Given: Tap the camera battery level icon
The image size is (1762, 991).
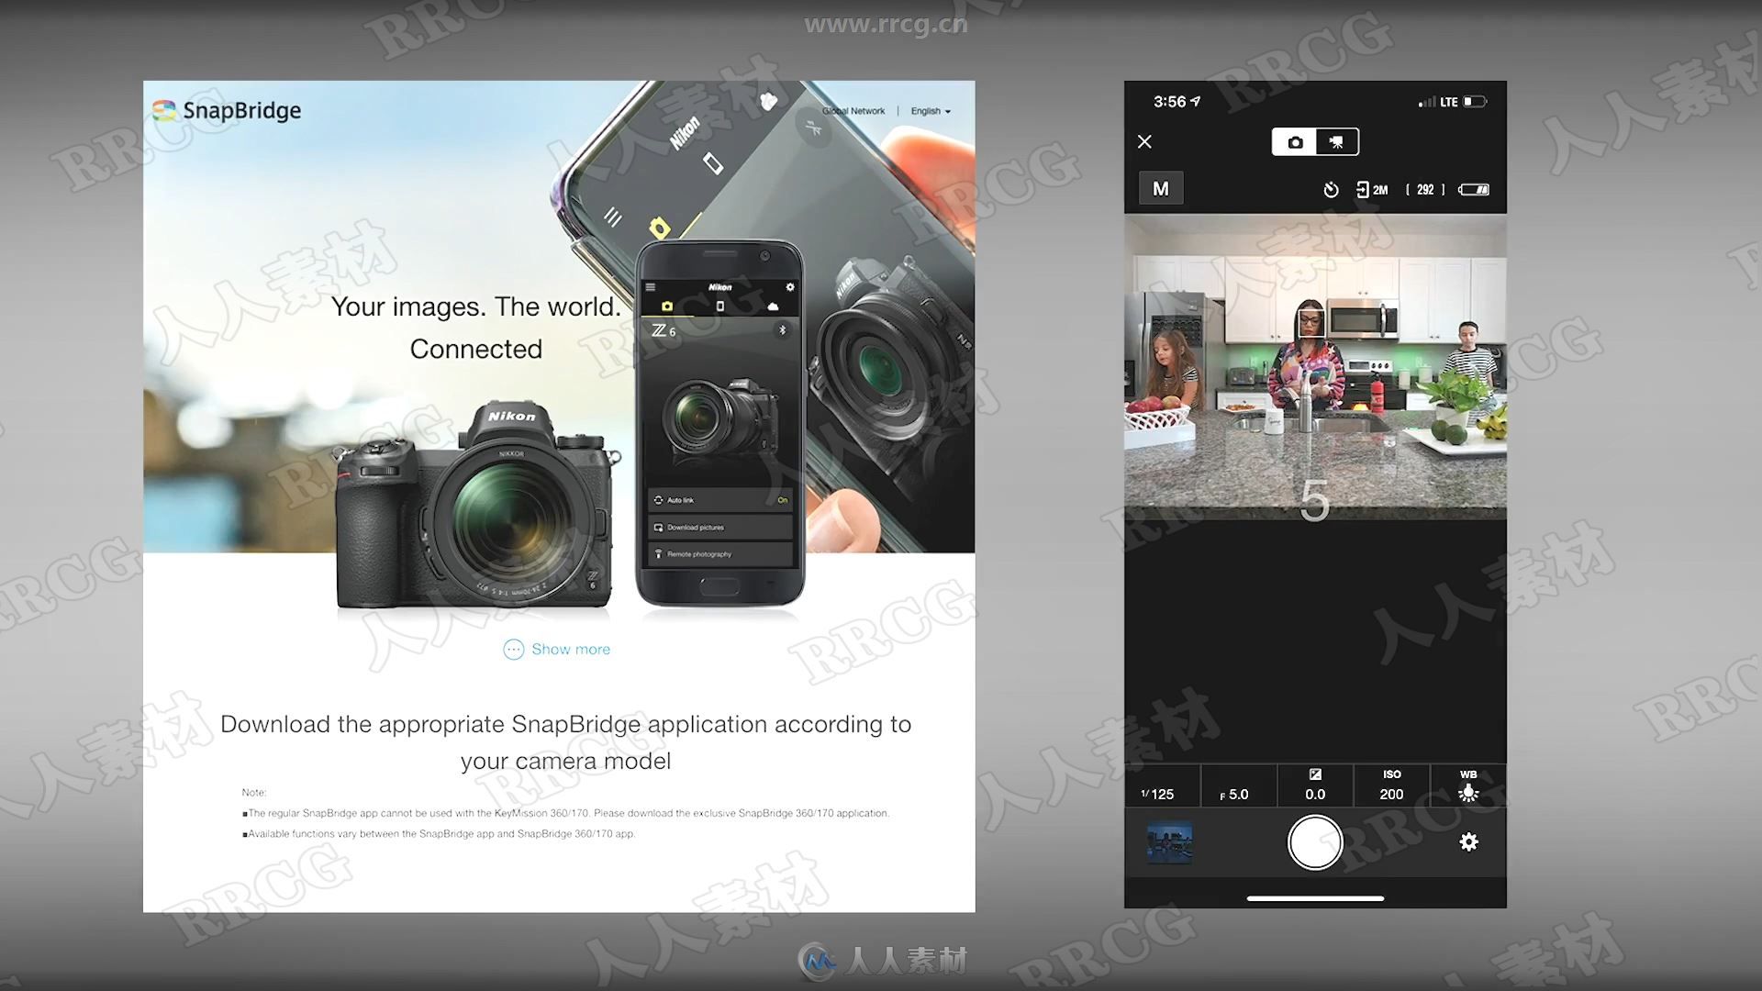Looking at the screenshot, I should [1474, 190].
